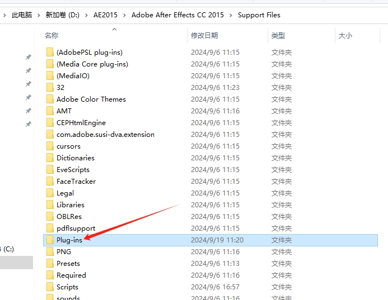This screenshot has height=300, width=388.
Task: Click the Support Files breadcrumb
Action: (x=259, y=15)
